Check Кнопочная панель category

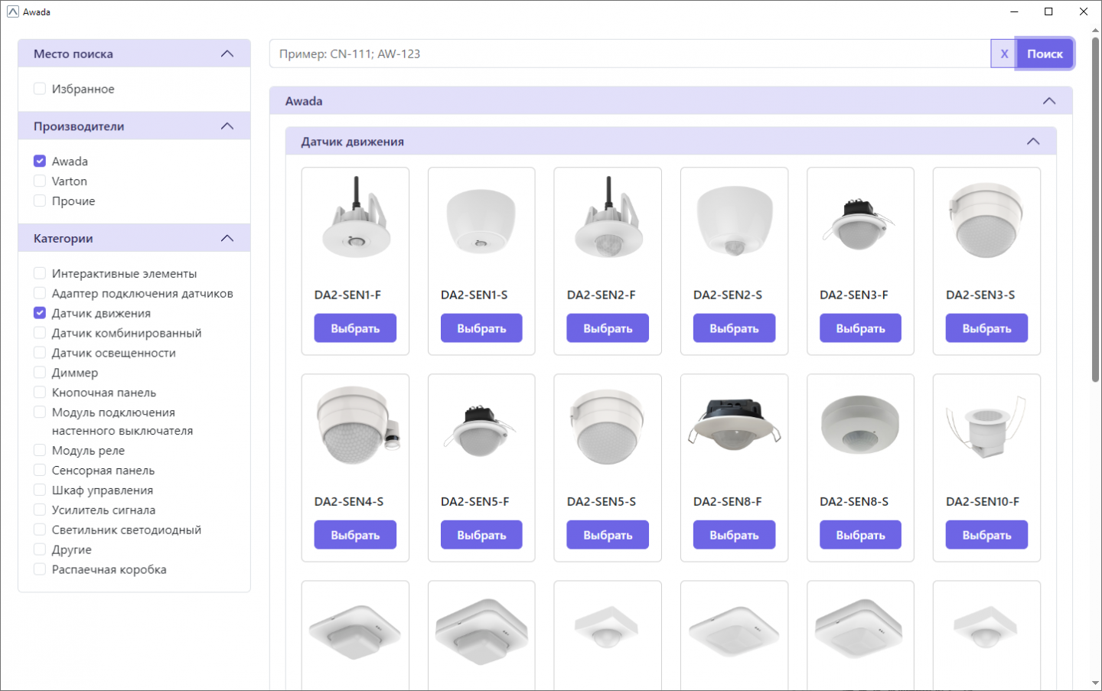pos(40,393)
